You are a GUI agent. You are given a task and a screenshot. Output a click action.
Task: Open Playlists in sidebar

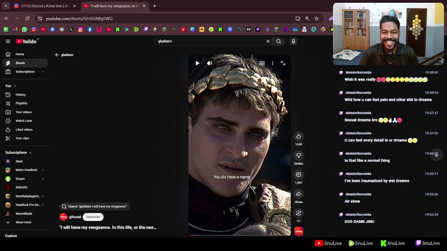[x=25, y=104]
